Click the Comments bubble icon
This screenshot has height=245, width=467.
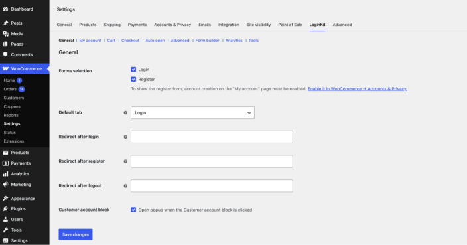(x=6, y=55)
